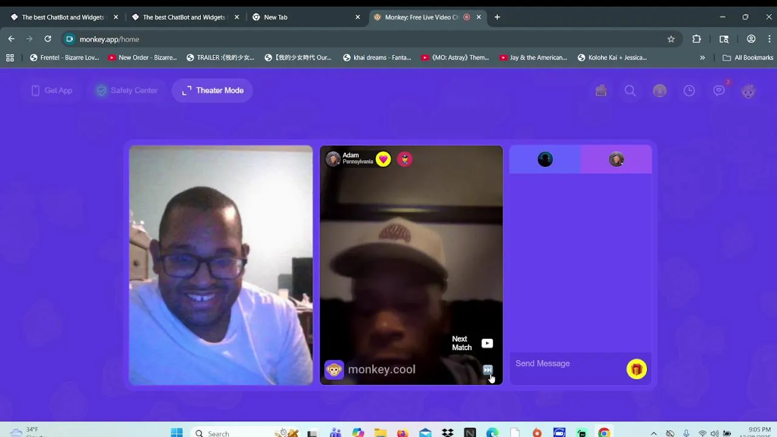Open Frente! - Bizarre Lov... bookmark
The width and height of the screenshot is (777, 437).
click(x=64, y=58)
